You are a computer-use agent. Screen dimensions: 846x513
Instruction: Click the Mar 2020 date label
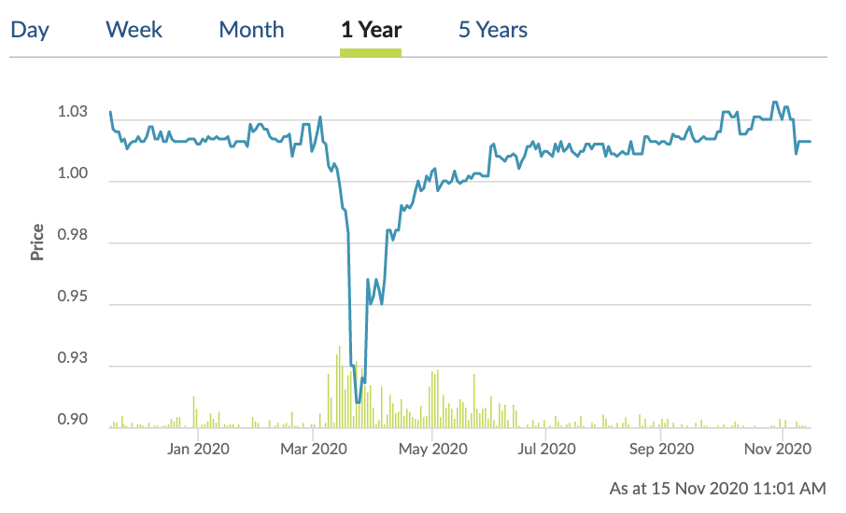[314, 449]
